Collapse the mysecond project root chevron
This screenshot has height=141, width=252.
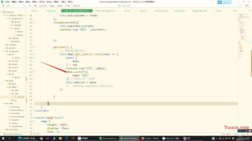coord(2,12)
